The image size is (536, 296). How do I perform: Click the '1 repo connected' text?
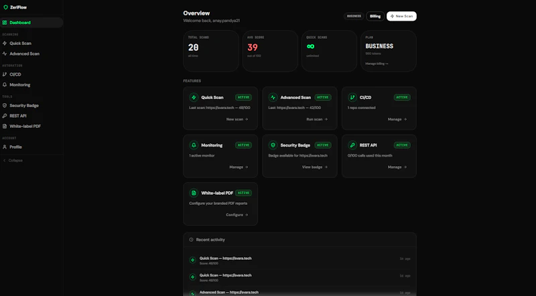tap(361, 108)
